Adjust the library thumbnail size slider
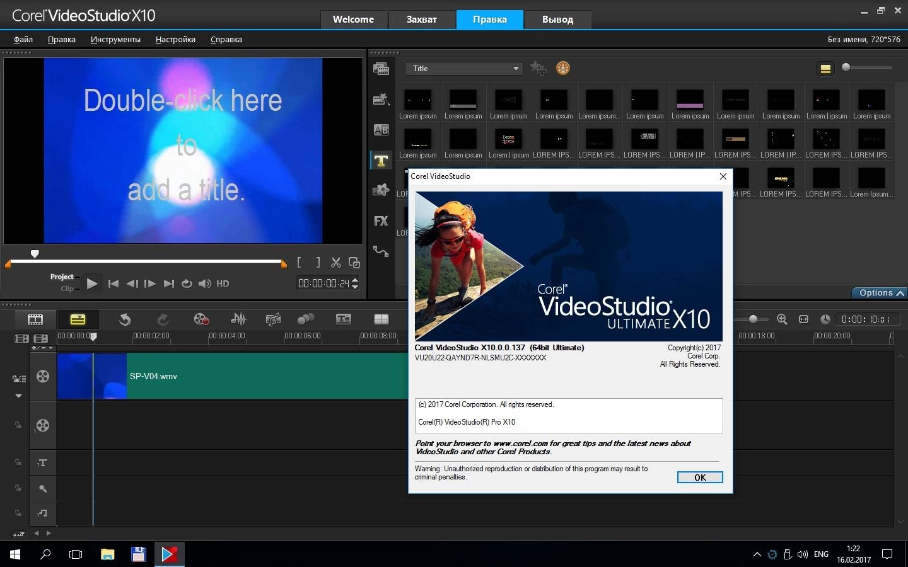The image size is (908, 567). click(846, 67)
